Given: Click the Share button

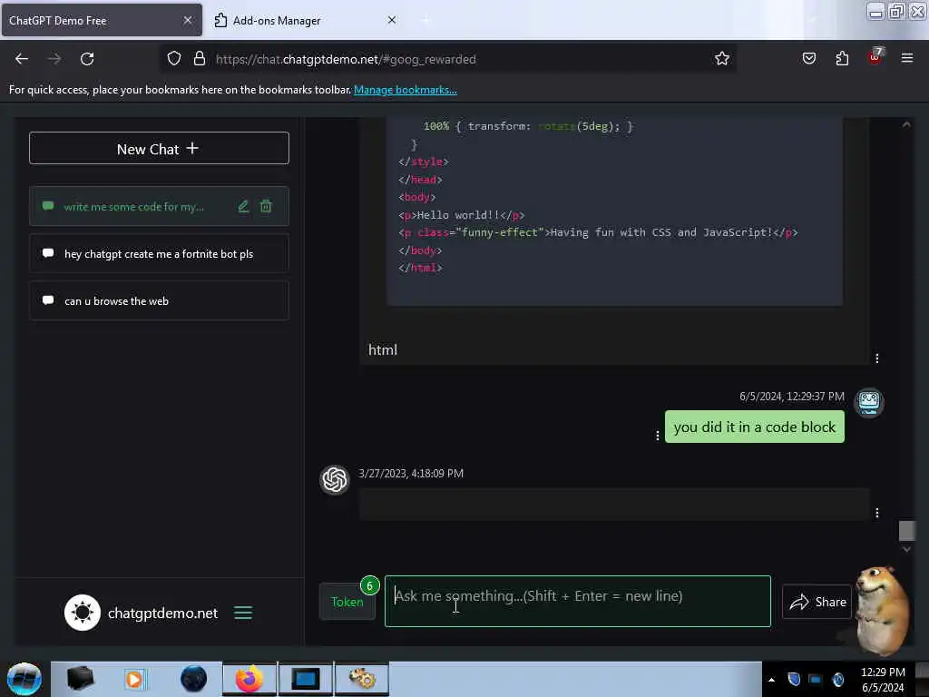Looking at the screenshot, I should pos(817,602).
